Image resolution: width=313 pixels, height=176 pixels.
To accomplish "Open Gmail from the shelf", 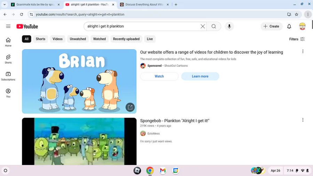I will 163,171.
